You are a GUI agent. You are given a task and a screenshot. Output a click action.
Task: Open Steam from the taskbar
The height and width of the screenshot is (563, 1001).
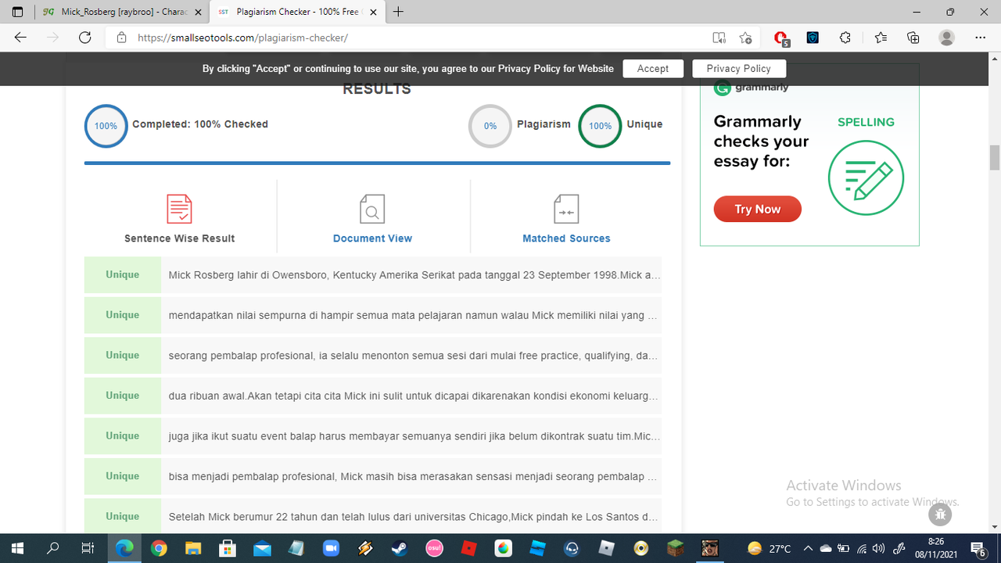[399, 548]
